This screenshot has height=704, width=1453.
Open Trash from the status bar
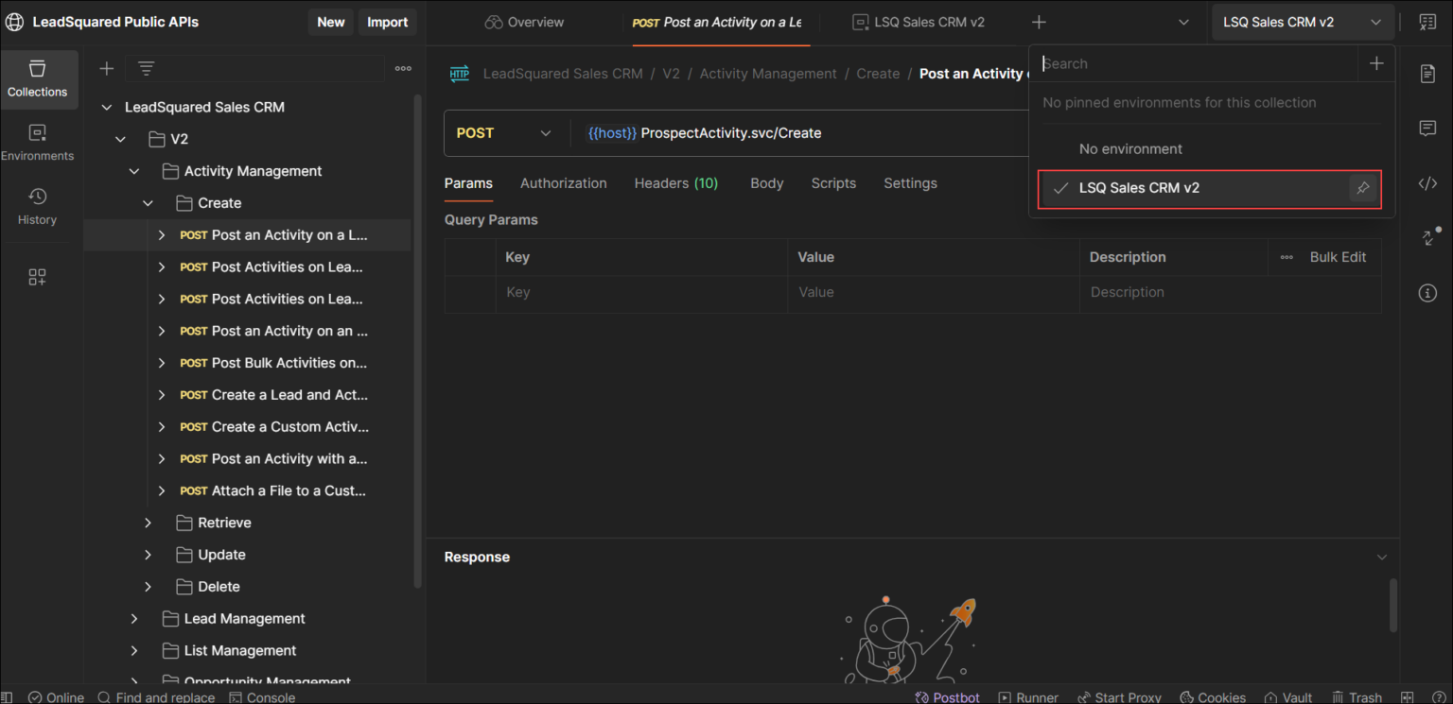(x=1357, y=697)
